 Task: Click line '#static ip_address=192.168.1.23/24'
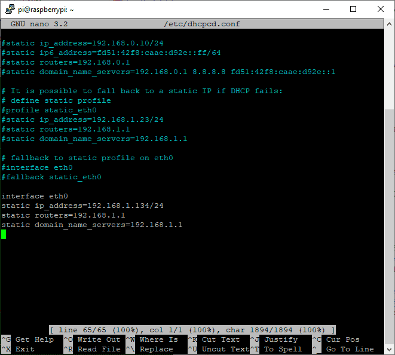(x=82, y=120)
